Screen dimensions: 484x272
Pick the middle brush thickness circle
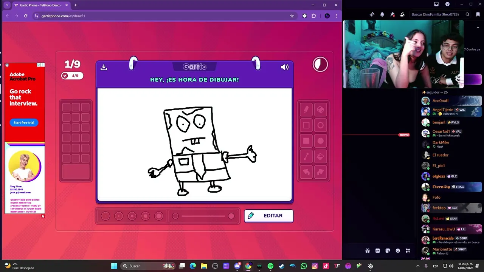(132, 216)
